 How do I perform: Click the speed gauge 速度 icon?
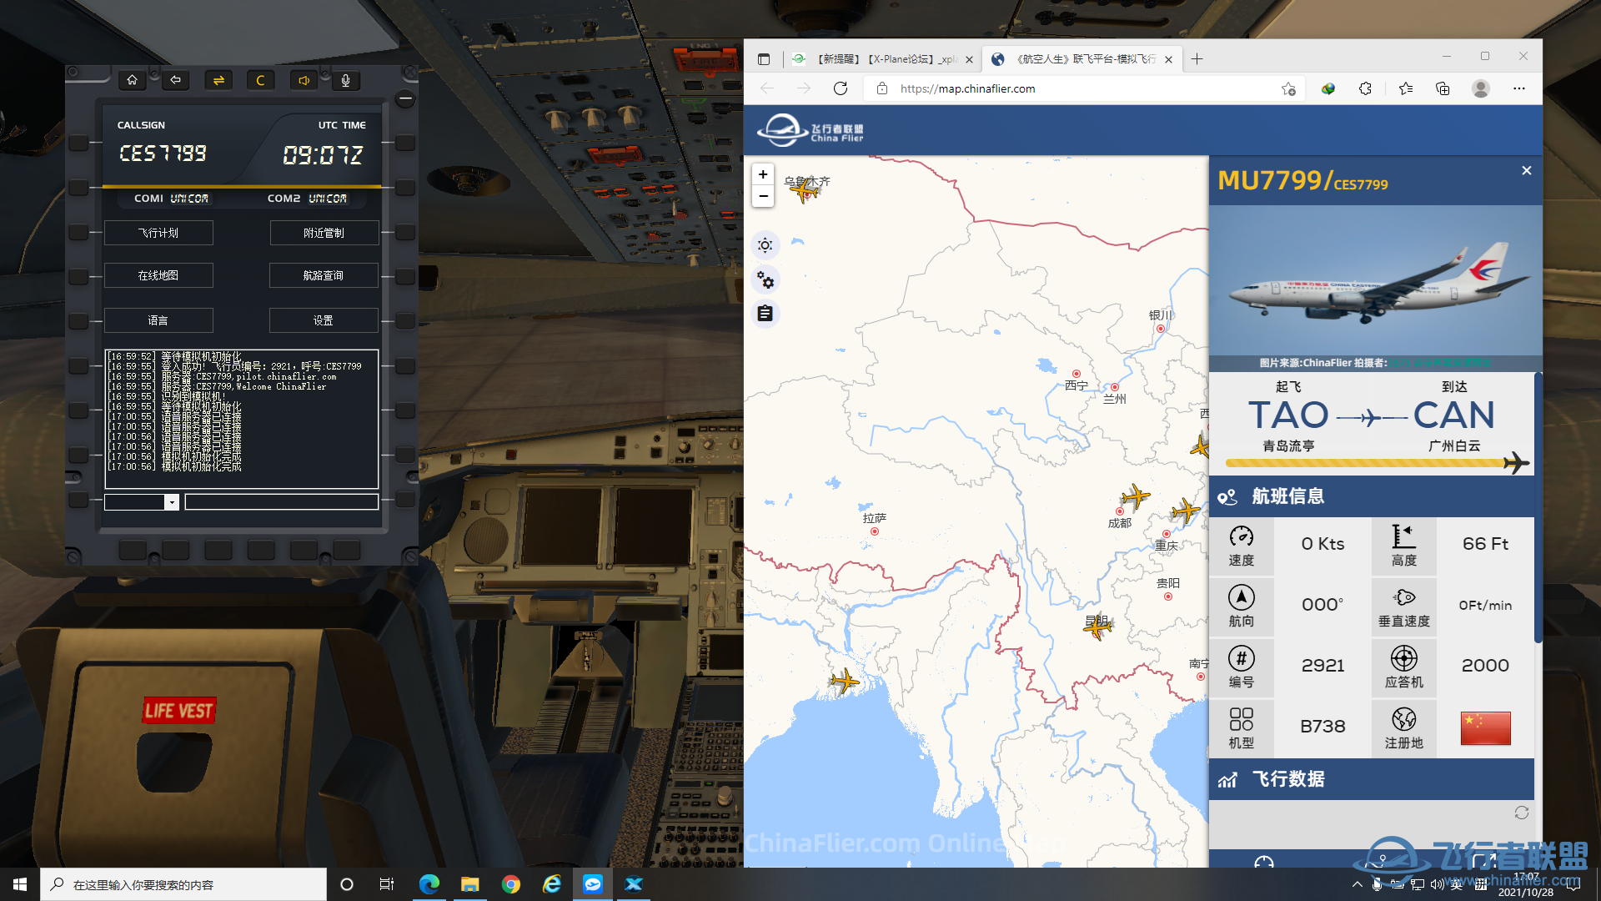coord(1242,536)
